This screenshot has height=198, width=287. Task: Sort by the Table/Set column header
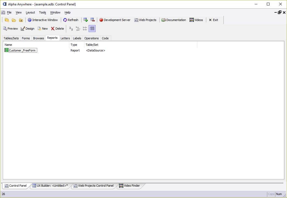coord(141,45)
